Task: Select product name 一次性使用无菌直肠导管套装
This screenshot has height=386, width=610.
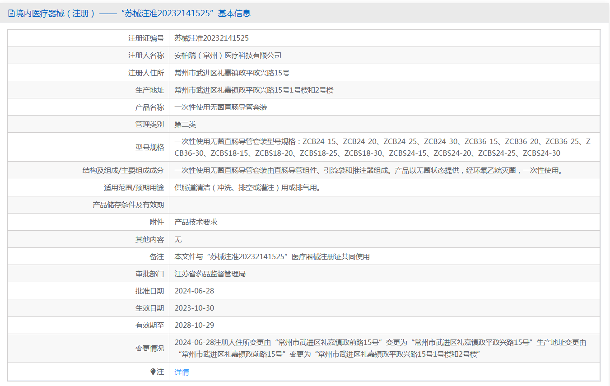Action: pyautogui.click(x=221, y=107)
